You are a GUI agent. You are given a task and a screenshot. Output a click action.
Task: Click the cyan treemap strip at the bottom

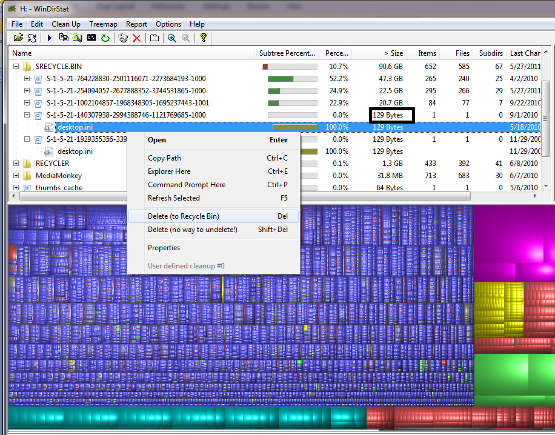click(x=187, y=417)
